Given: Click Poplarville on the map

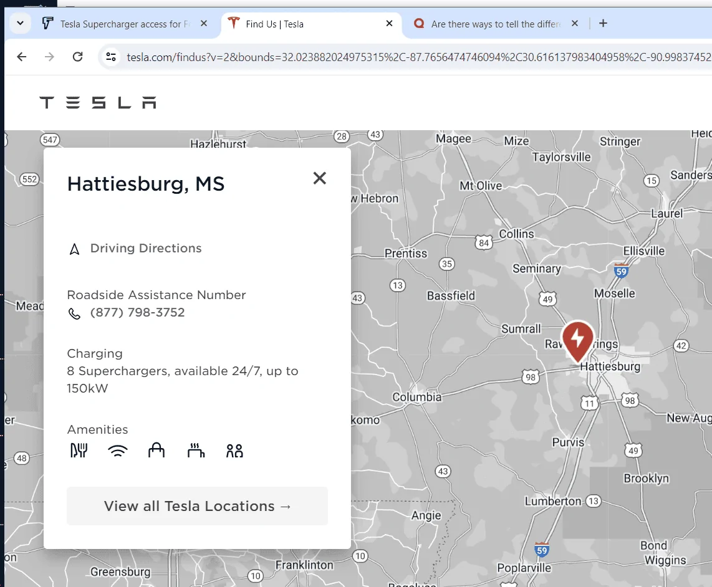Looking at the screenshot, I should 524,568.
